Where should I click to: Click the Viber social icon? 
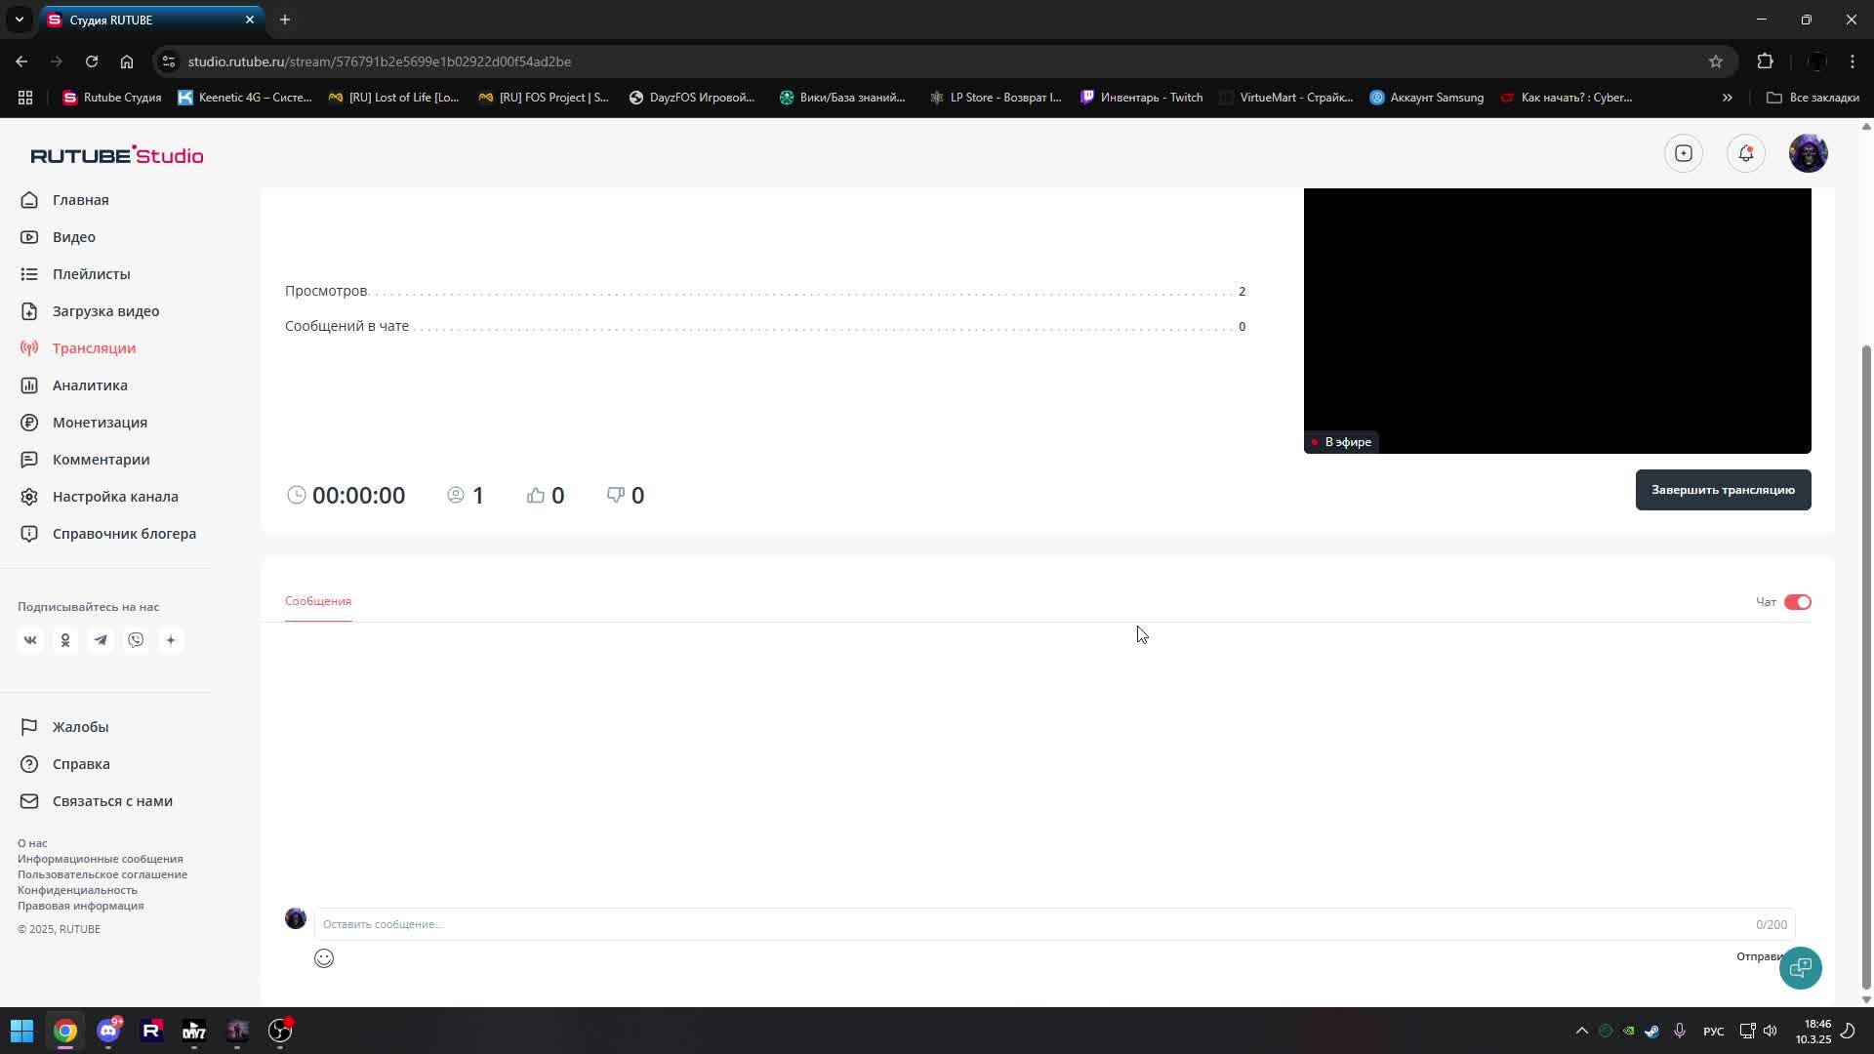[136, 640]
